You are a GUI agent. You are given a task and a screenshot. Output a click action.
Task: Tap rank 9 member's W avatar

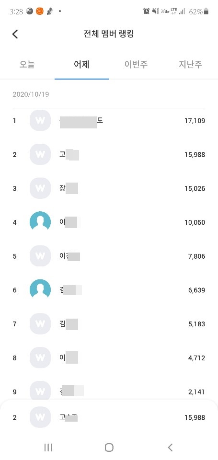pos(40,391)
